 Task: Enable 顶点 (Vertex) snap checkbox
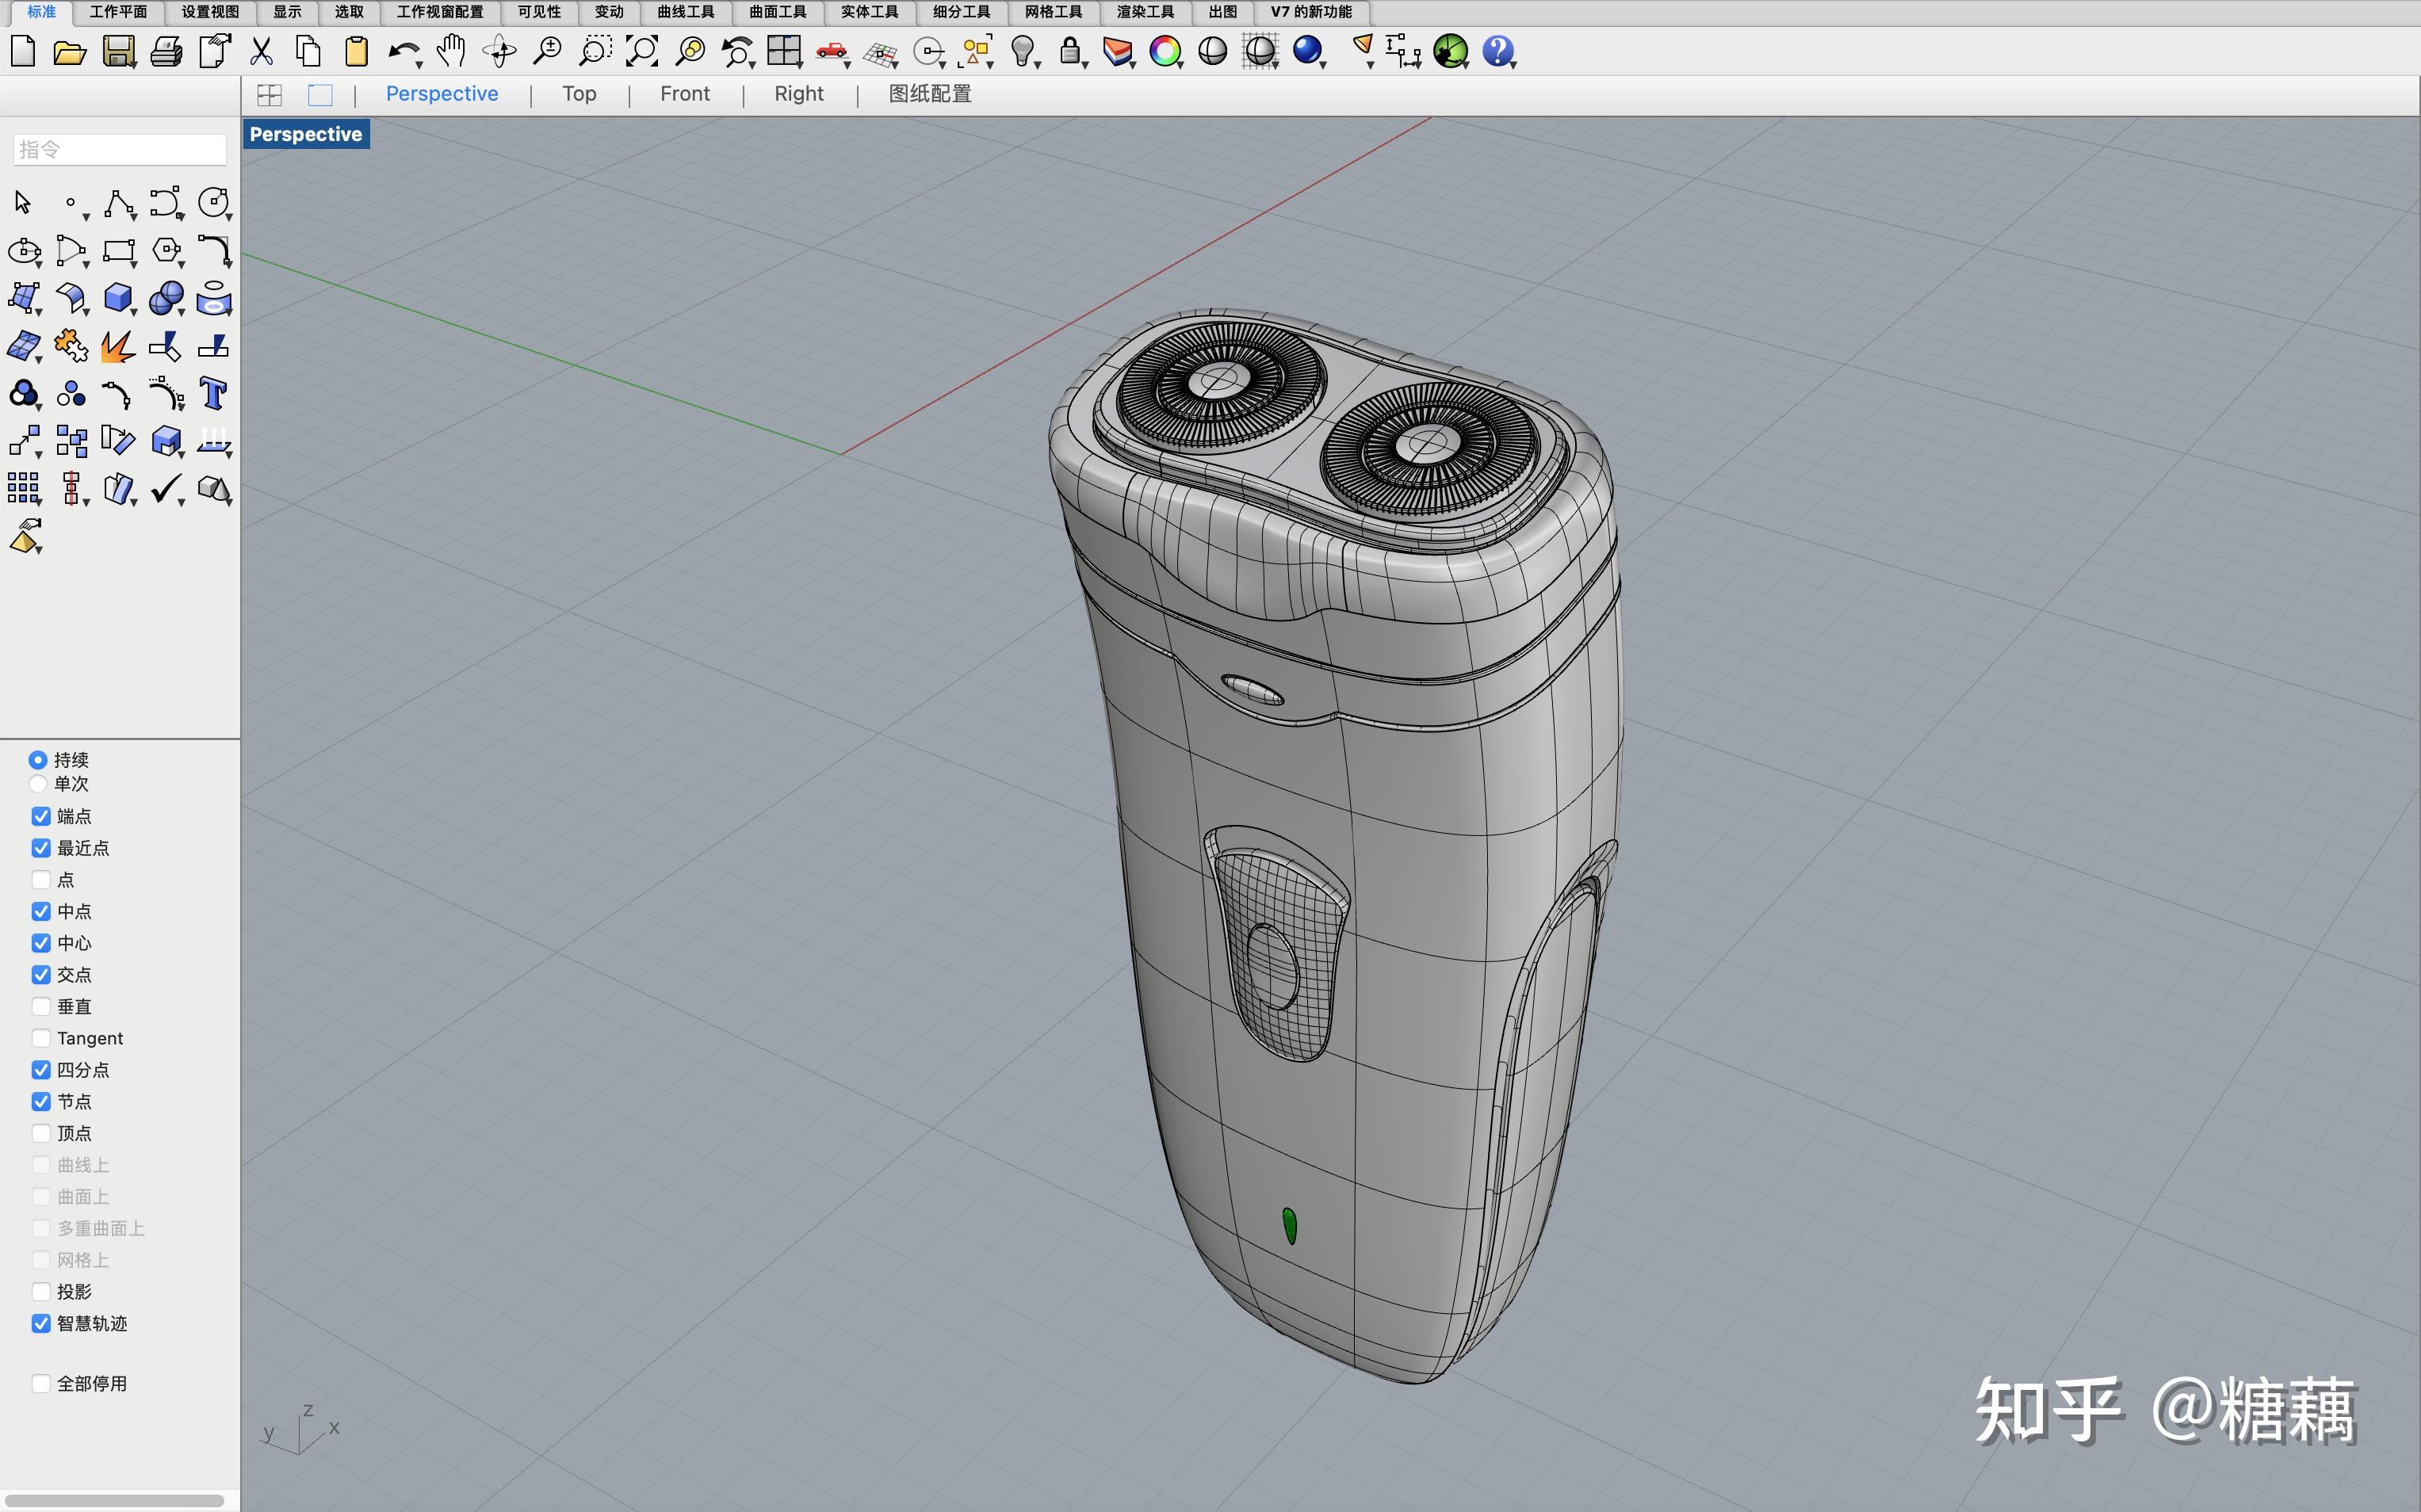[x=38, y=1132]
